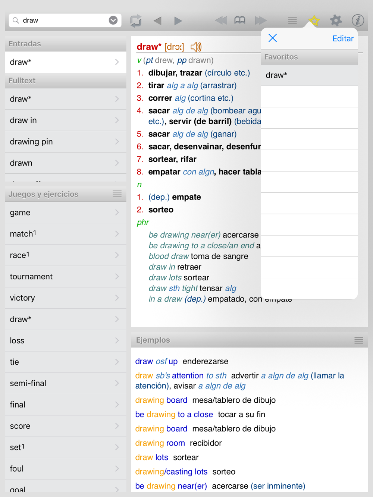Jump to previous entry with double-left arrows
Image resolution: width=373 pixels, height=497 pixels.
pos(221,20)
